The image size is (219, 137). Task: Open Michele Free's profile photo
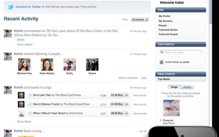click(24, 65)
